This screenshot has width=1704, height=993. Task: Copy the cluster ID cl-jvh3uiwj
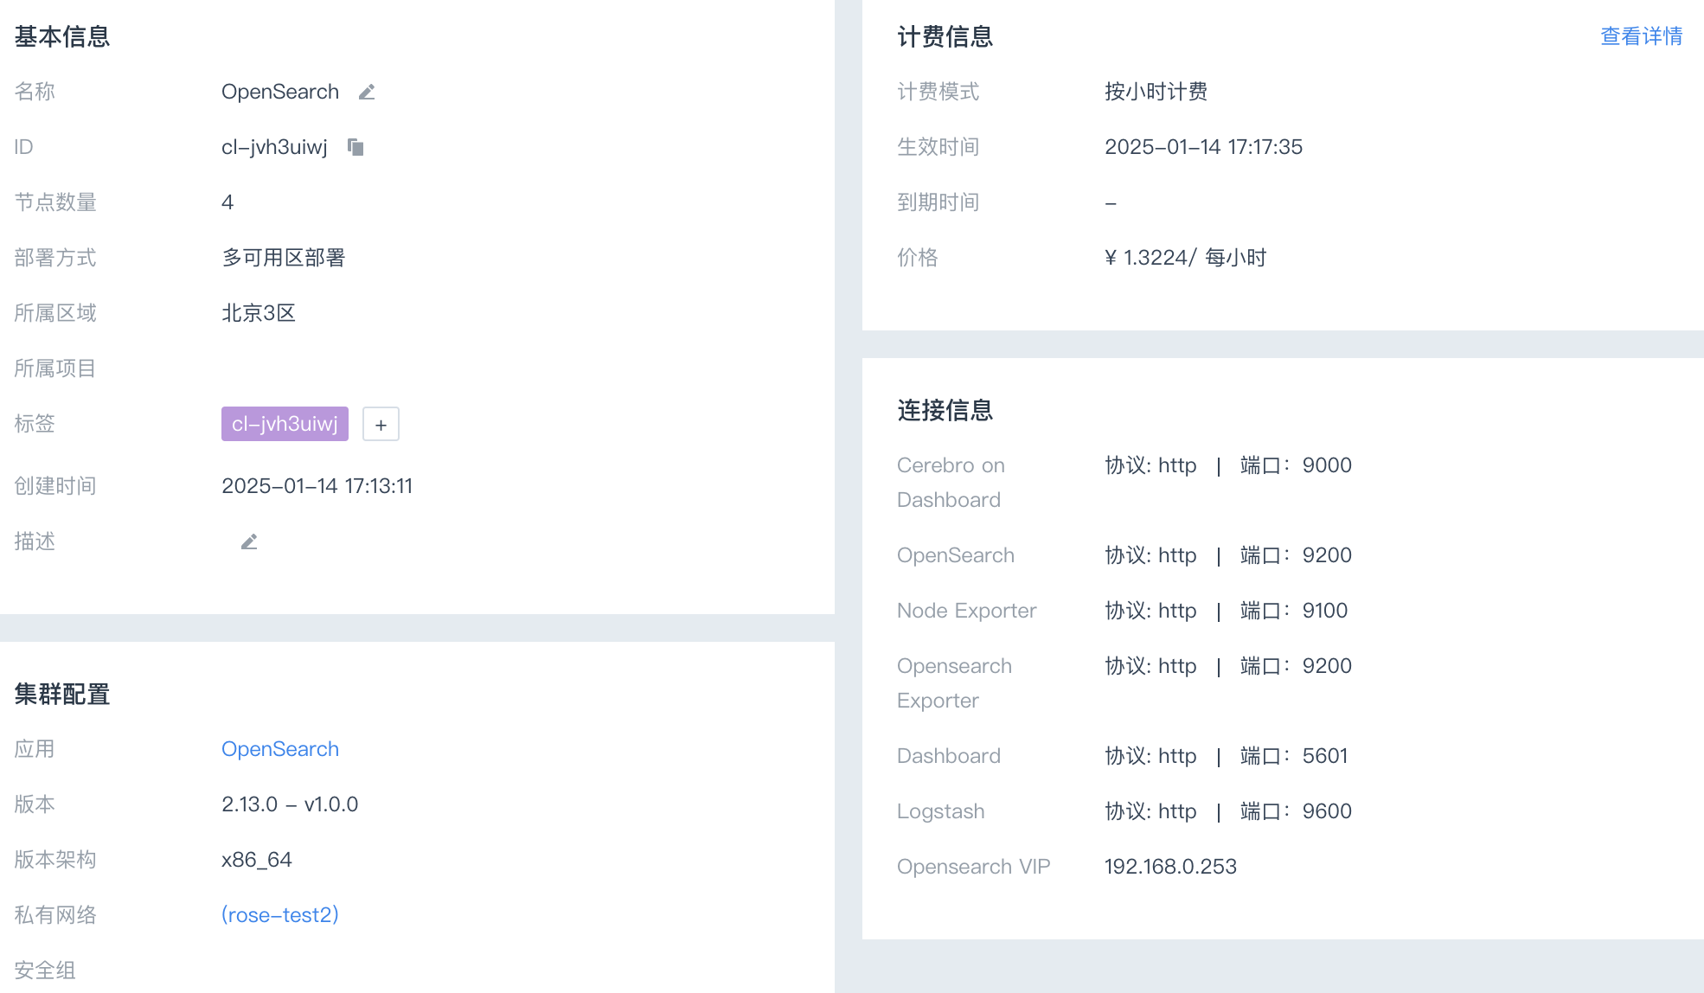(x=356, y=147)
